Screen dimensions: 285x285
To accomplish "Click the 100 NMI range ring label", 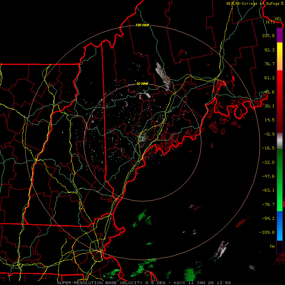I will pos(142,25).
